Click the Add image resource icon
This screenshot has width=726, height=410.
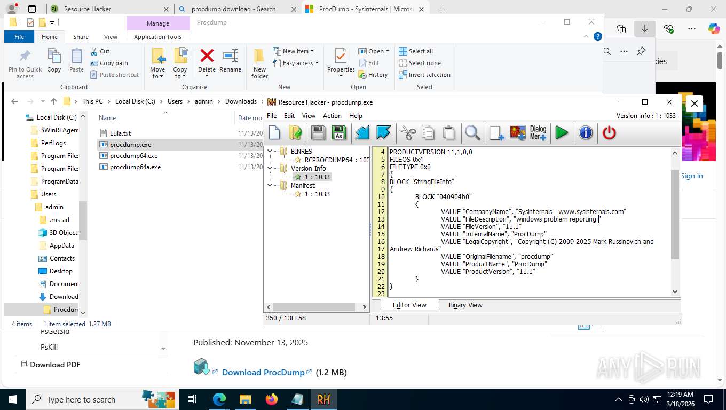(x=517, y=132)
